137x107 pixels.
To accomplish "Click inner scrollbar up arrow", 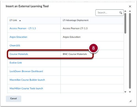I will (125, 11).
